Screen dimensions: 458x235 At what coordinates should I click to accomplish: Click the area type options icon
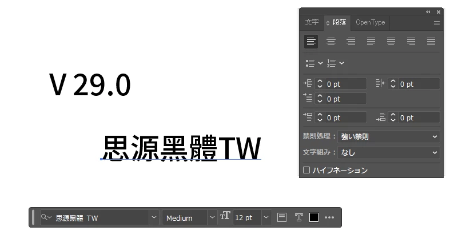click(281, 217)
